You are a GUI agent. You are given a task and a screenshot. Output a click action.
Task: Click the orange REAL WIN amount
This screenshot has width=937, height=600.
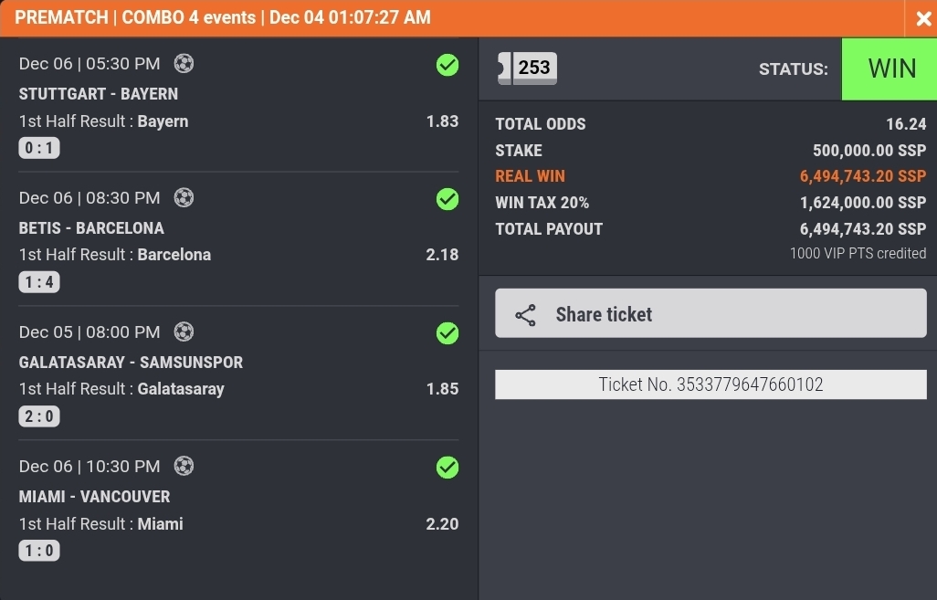point(862,176)
